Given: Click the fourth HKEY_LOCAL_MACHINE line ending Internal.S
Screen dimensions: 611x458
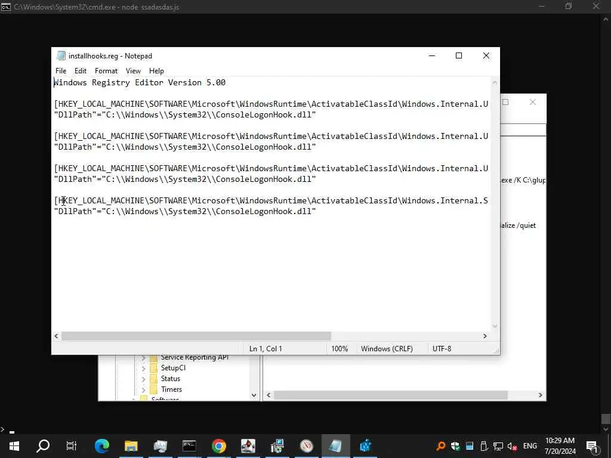Looking at the screenshot, I should (271, 200).
